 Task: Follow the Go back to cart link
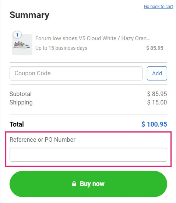tap(158, 7)
